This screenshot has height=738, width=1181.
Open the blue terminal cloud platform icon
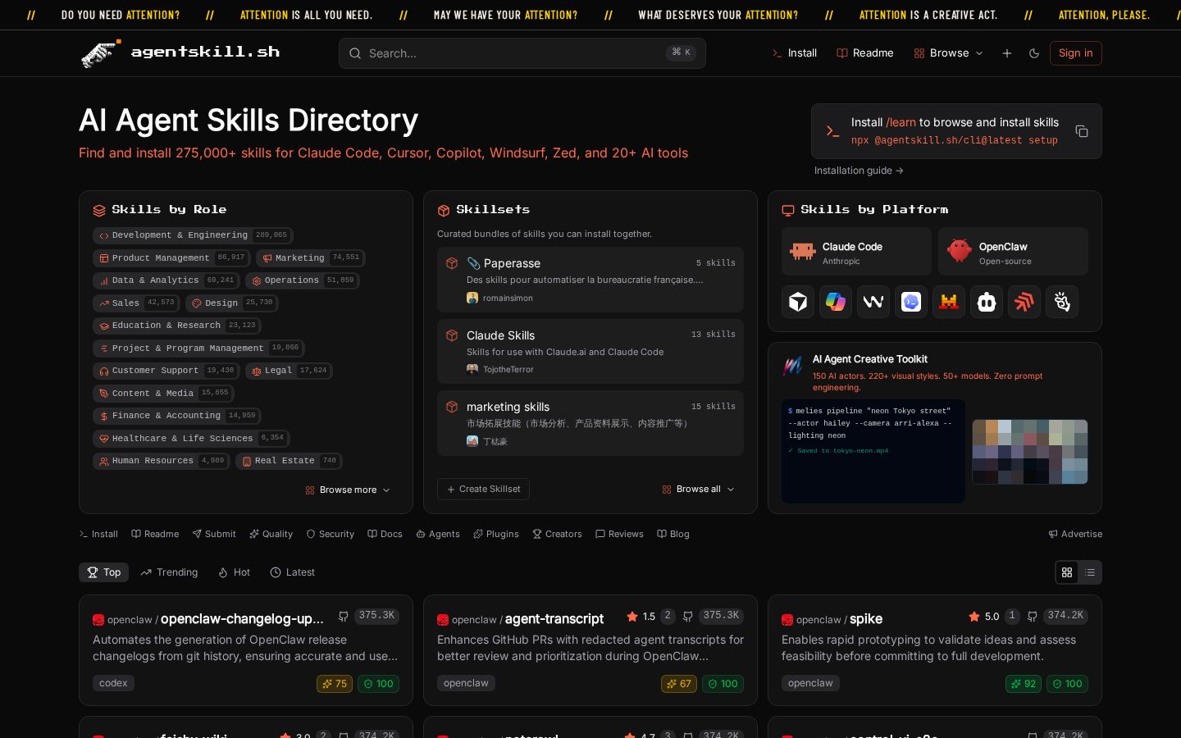(911, 302)
